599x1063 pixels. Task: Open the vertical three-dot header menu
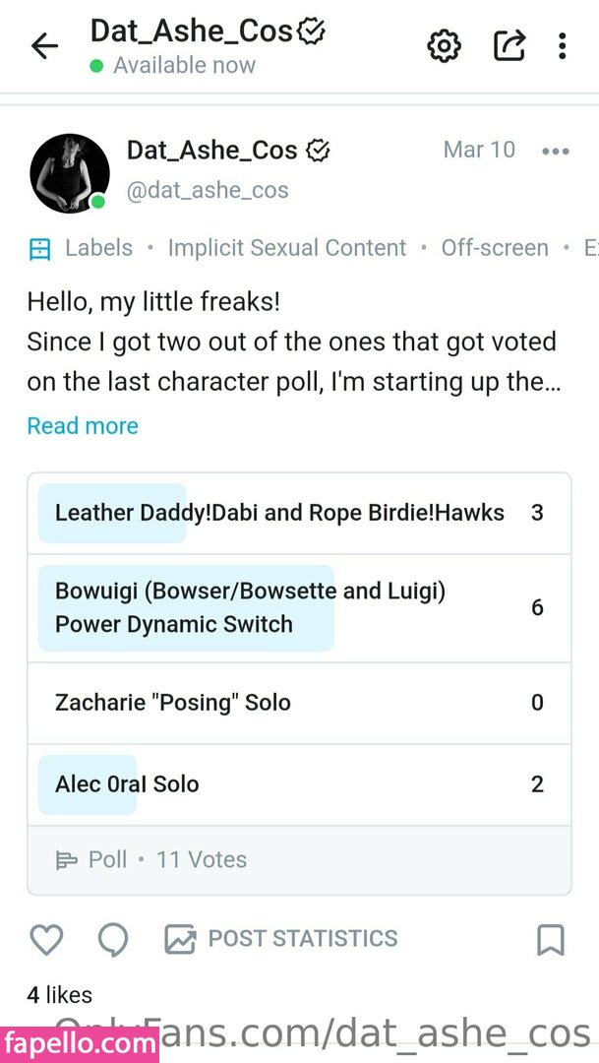click(562, 45)
